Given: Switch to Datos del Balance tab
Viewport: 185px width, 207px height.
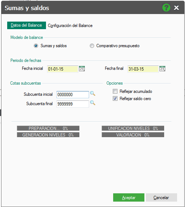Looking at the screenshot, I should (x=27, y=25).
